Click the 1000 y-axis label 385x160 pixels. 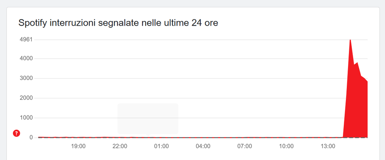(x=26, y=118)
